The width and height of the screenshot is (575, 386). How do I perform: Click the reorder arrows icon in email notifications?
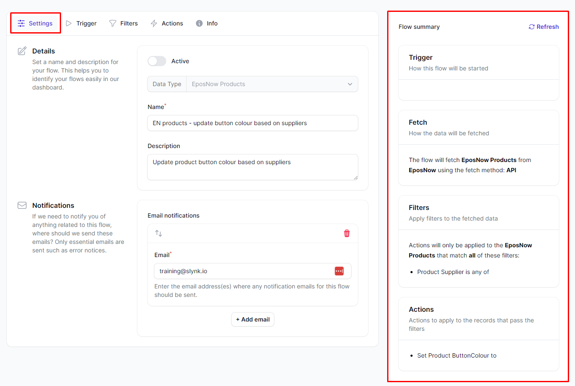point(159,233)
